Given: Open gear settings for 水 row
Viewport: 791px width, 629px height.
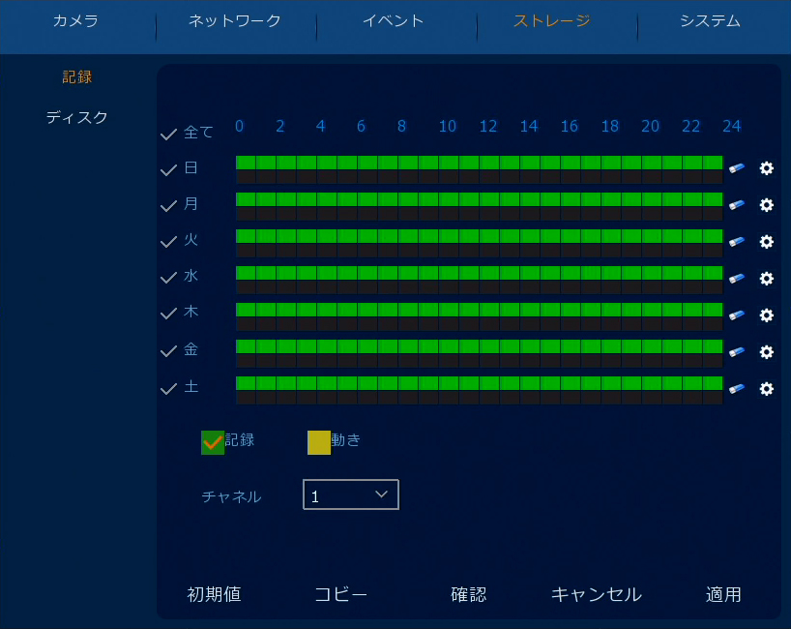Looking at the screenshot, I should click(x=766, y=279).
